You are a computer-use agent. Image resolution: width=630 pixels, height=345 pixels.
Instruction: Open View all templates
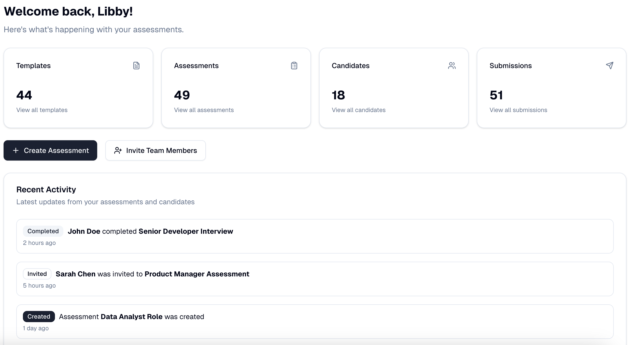point(42,110)
